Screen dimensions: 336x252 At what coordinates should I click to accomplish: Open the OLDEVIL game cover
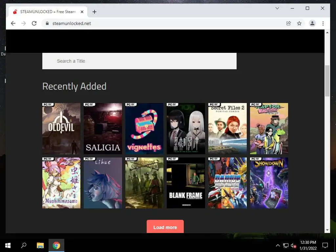[61, 129]
